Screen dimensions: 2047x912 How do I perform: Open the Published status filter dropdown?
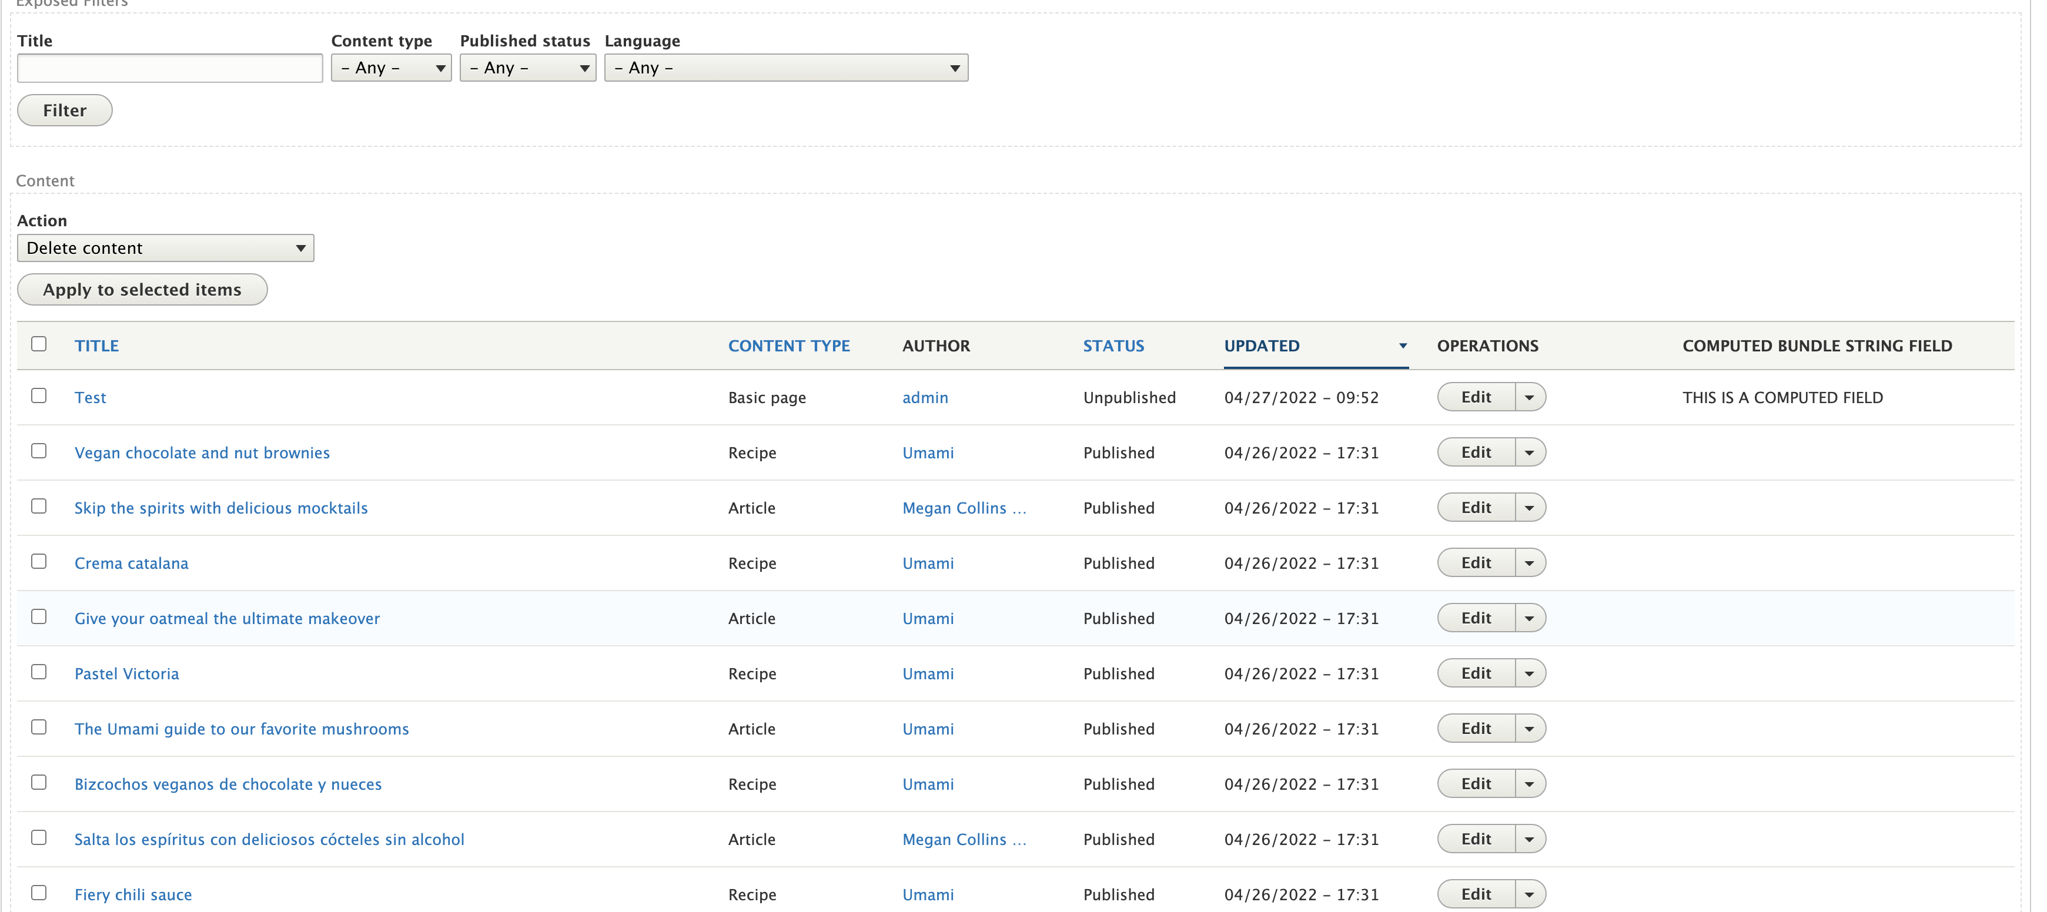(x=527, y=68)
